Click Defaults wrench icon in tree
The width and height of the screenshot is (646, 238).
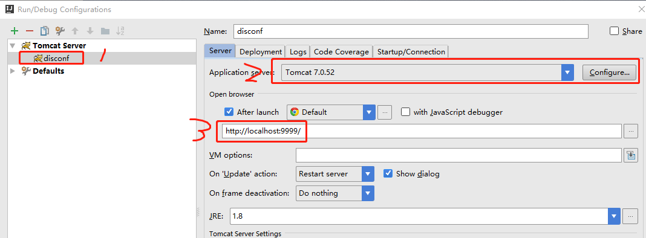click(26, 71)
